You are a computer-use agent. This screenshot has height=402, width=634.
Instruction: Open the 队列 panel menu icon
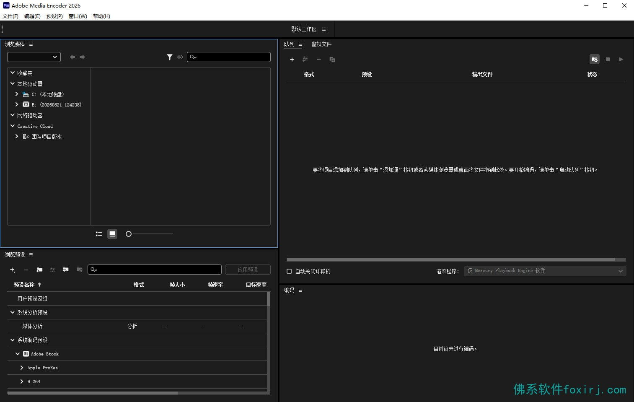[300, 44]
